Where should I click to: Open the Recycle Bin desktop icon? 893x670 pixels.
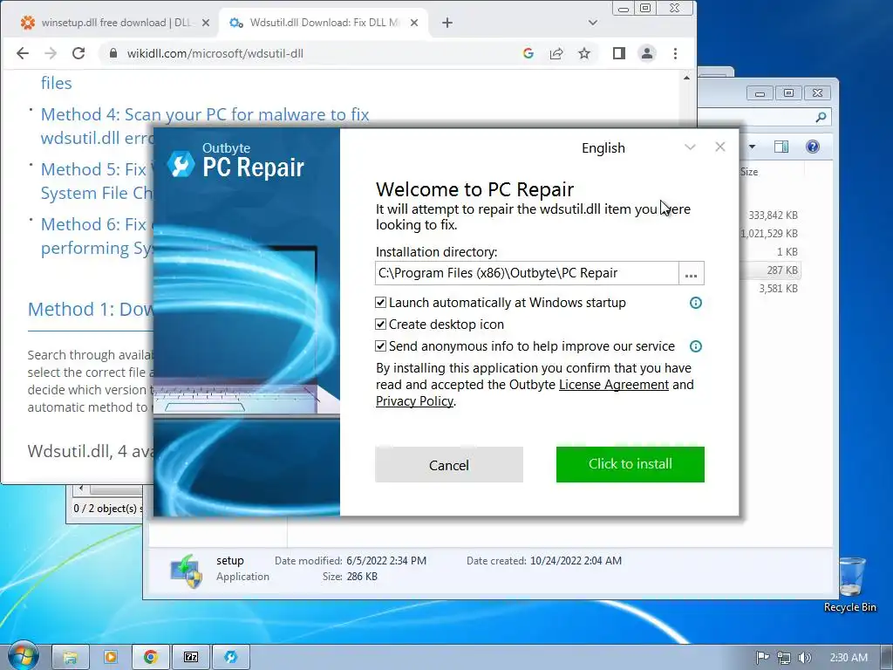[x=850, y=585]
